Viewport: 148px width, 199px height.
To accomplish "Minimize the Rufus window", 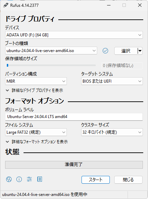I will [109, 5].
